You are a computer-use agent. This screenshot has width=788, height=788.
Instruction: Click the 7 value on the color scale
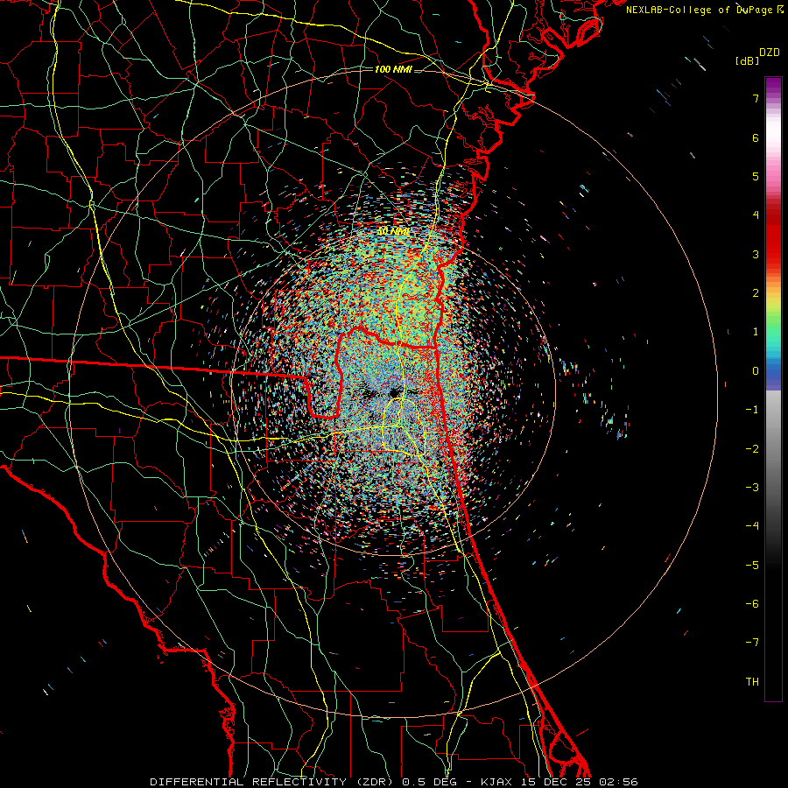pos(756,98)
